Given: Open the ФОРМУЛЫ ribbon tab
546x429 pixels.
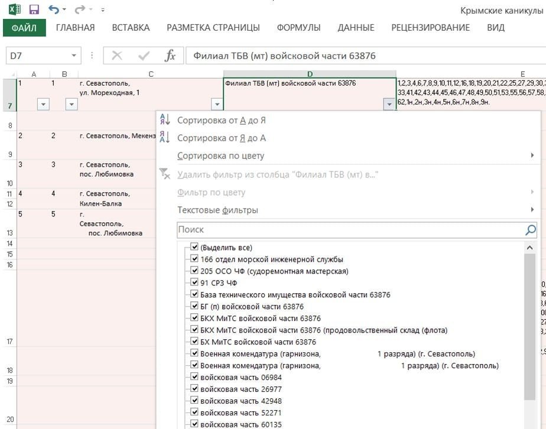Looking at the screenshot, I should 298,28.
